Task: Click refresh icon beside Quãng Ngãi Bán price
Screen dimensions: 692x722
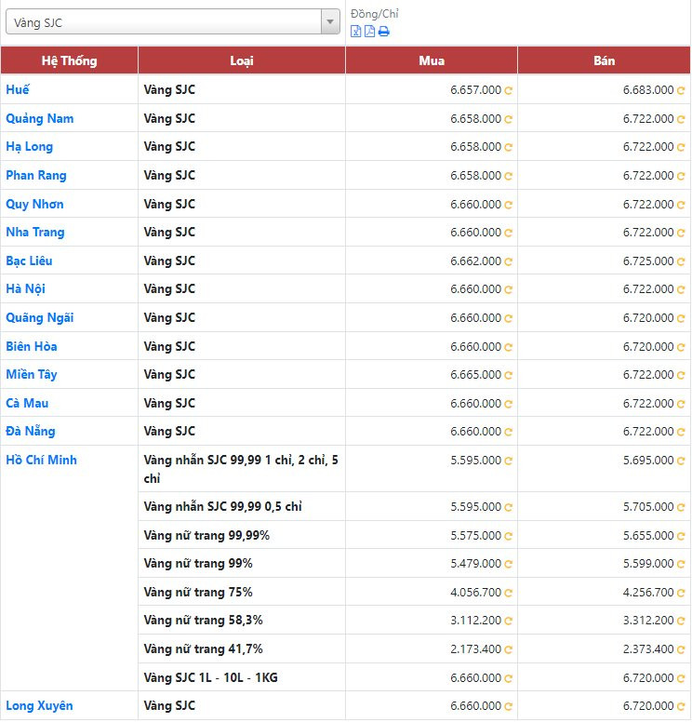Action: tap(681, 318)
